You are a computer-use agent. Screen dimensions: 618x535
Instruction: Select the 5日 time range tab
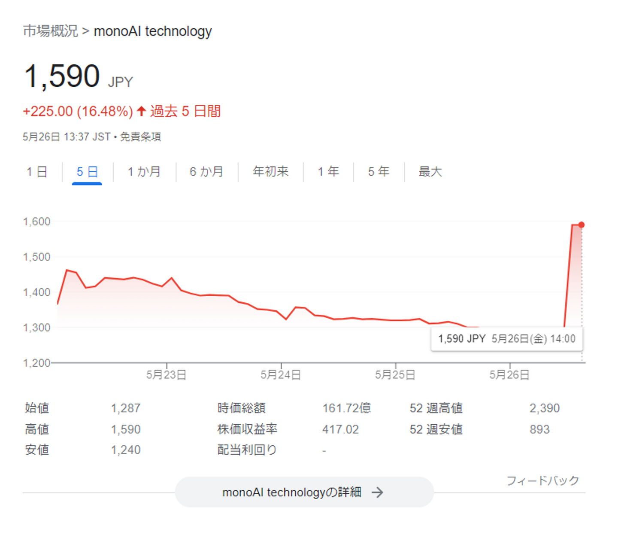pos(87,172)
